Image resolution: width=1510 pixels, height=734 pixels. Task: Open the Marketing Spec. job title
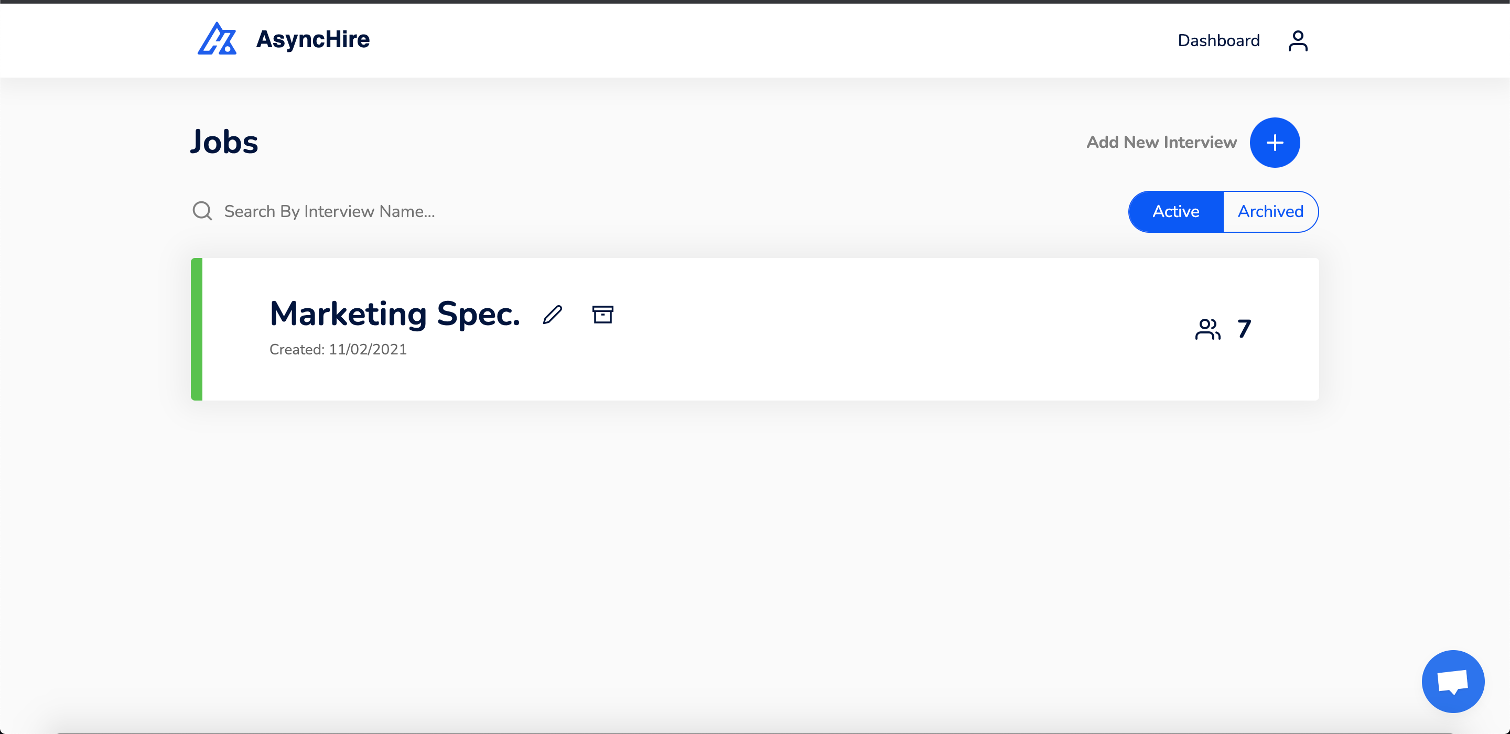pyautogui.click(x=394, y=314)
